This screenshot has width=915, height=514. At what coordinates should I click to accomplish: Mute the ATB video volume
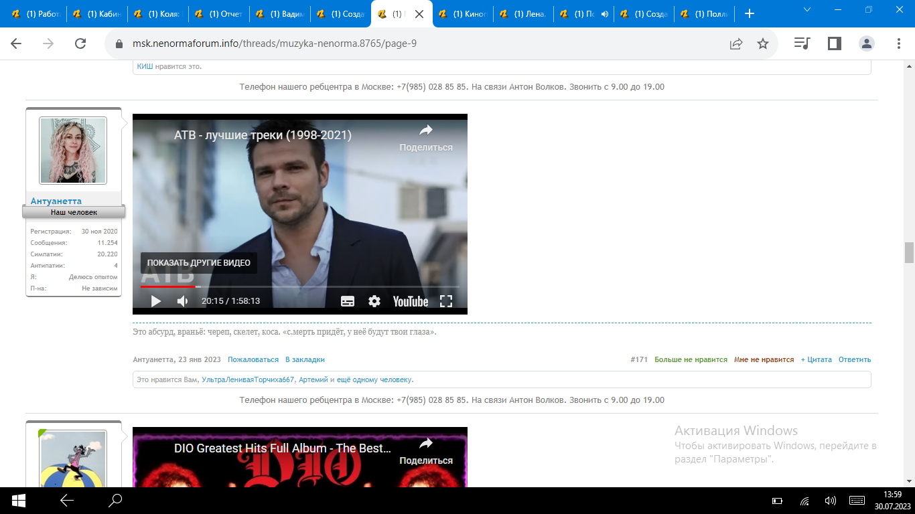(182, 301)
